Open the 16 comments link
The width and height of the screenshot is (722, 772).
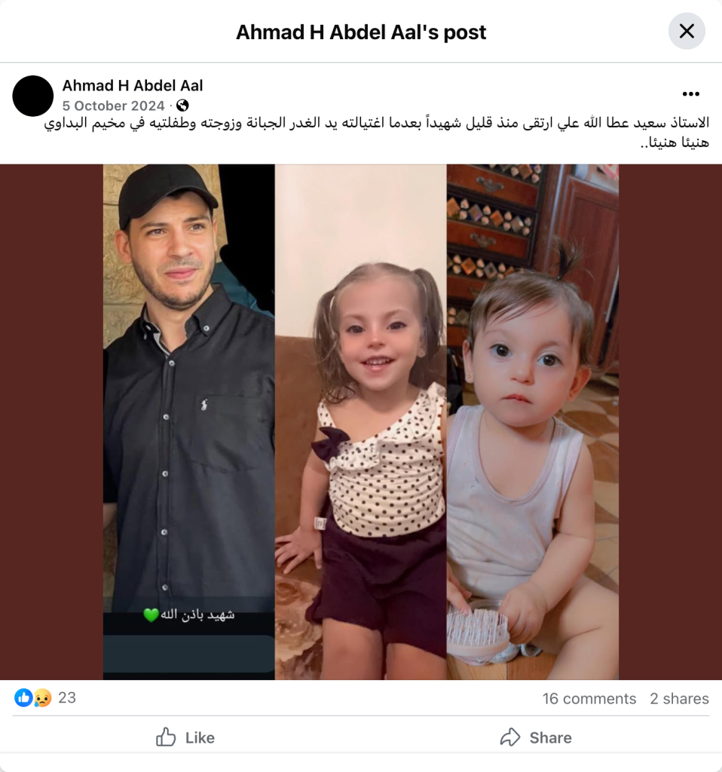tap(589, 699)
